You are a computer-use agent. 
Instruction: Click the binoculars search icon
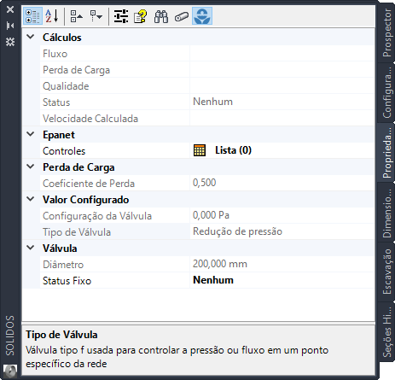pos(161,16)
